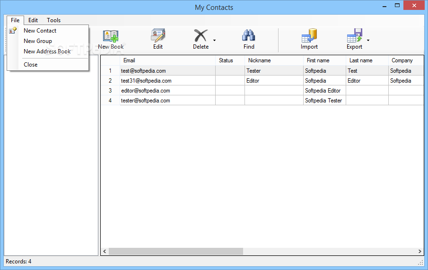Select test@softpedia.com email cell
The width and height of the screenshot is (428, 270).
pyautogui.click(x=167, y=70)
